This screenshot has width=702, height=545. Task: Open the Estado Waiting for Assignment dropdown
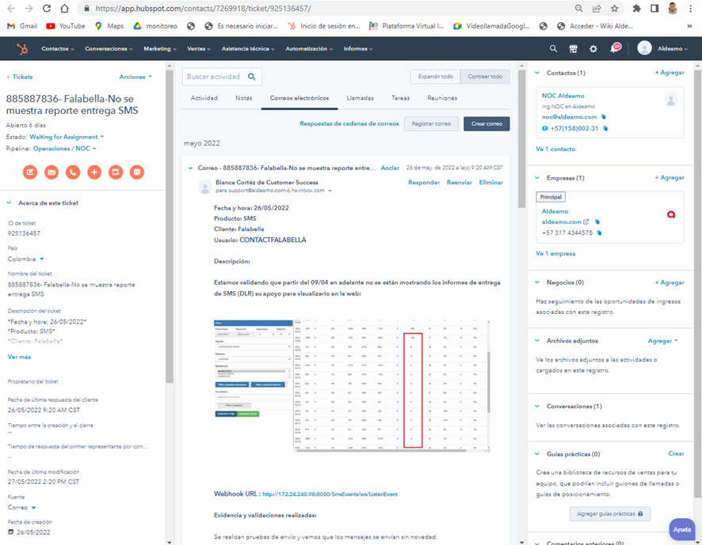67,137
